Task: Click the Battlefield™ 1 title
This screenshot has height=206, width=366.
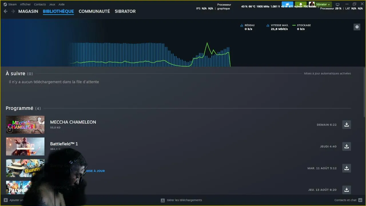Action: (64, 144)
